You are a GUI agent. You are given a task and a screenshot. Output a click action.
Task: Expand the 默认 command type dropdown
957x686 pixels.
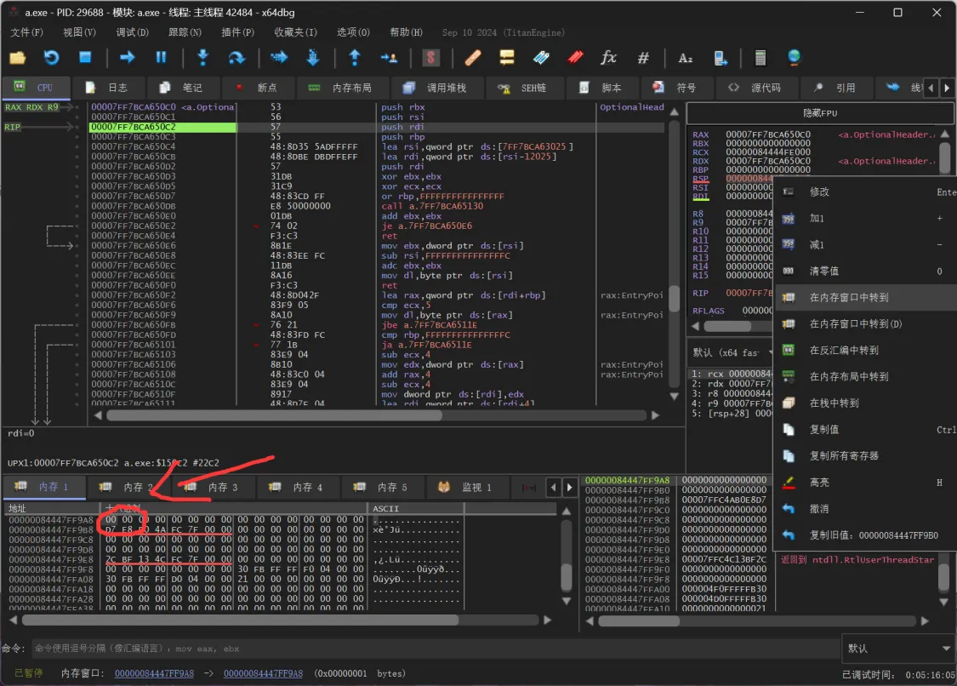pos(898,649)
